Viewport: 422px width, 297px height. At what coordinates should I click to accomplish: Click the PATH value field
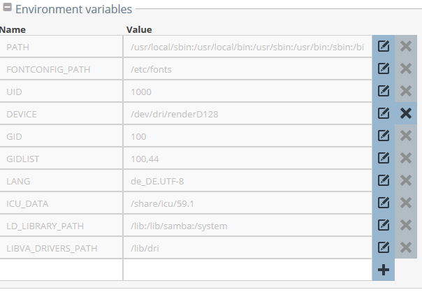[x=247, y=47]
